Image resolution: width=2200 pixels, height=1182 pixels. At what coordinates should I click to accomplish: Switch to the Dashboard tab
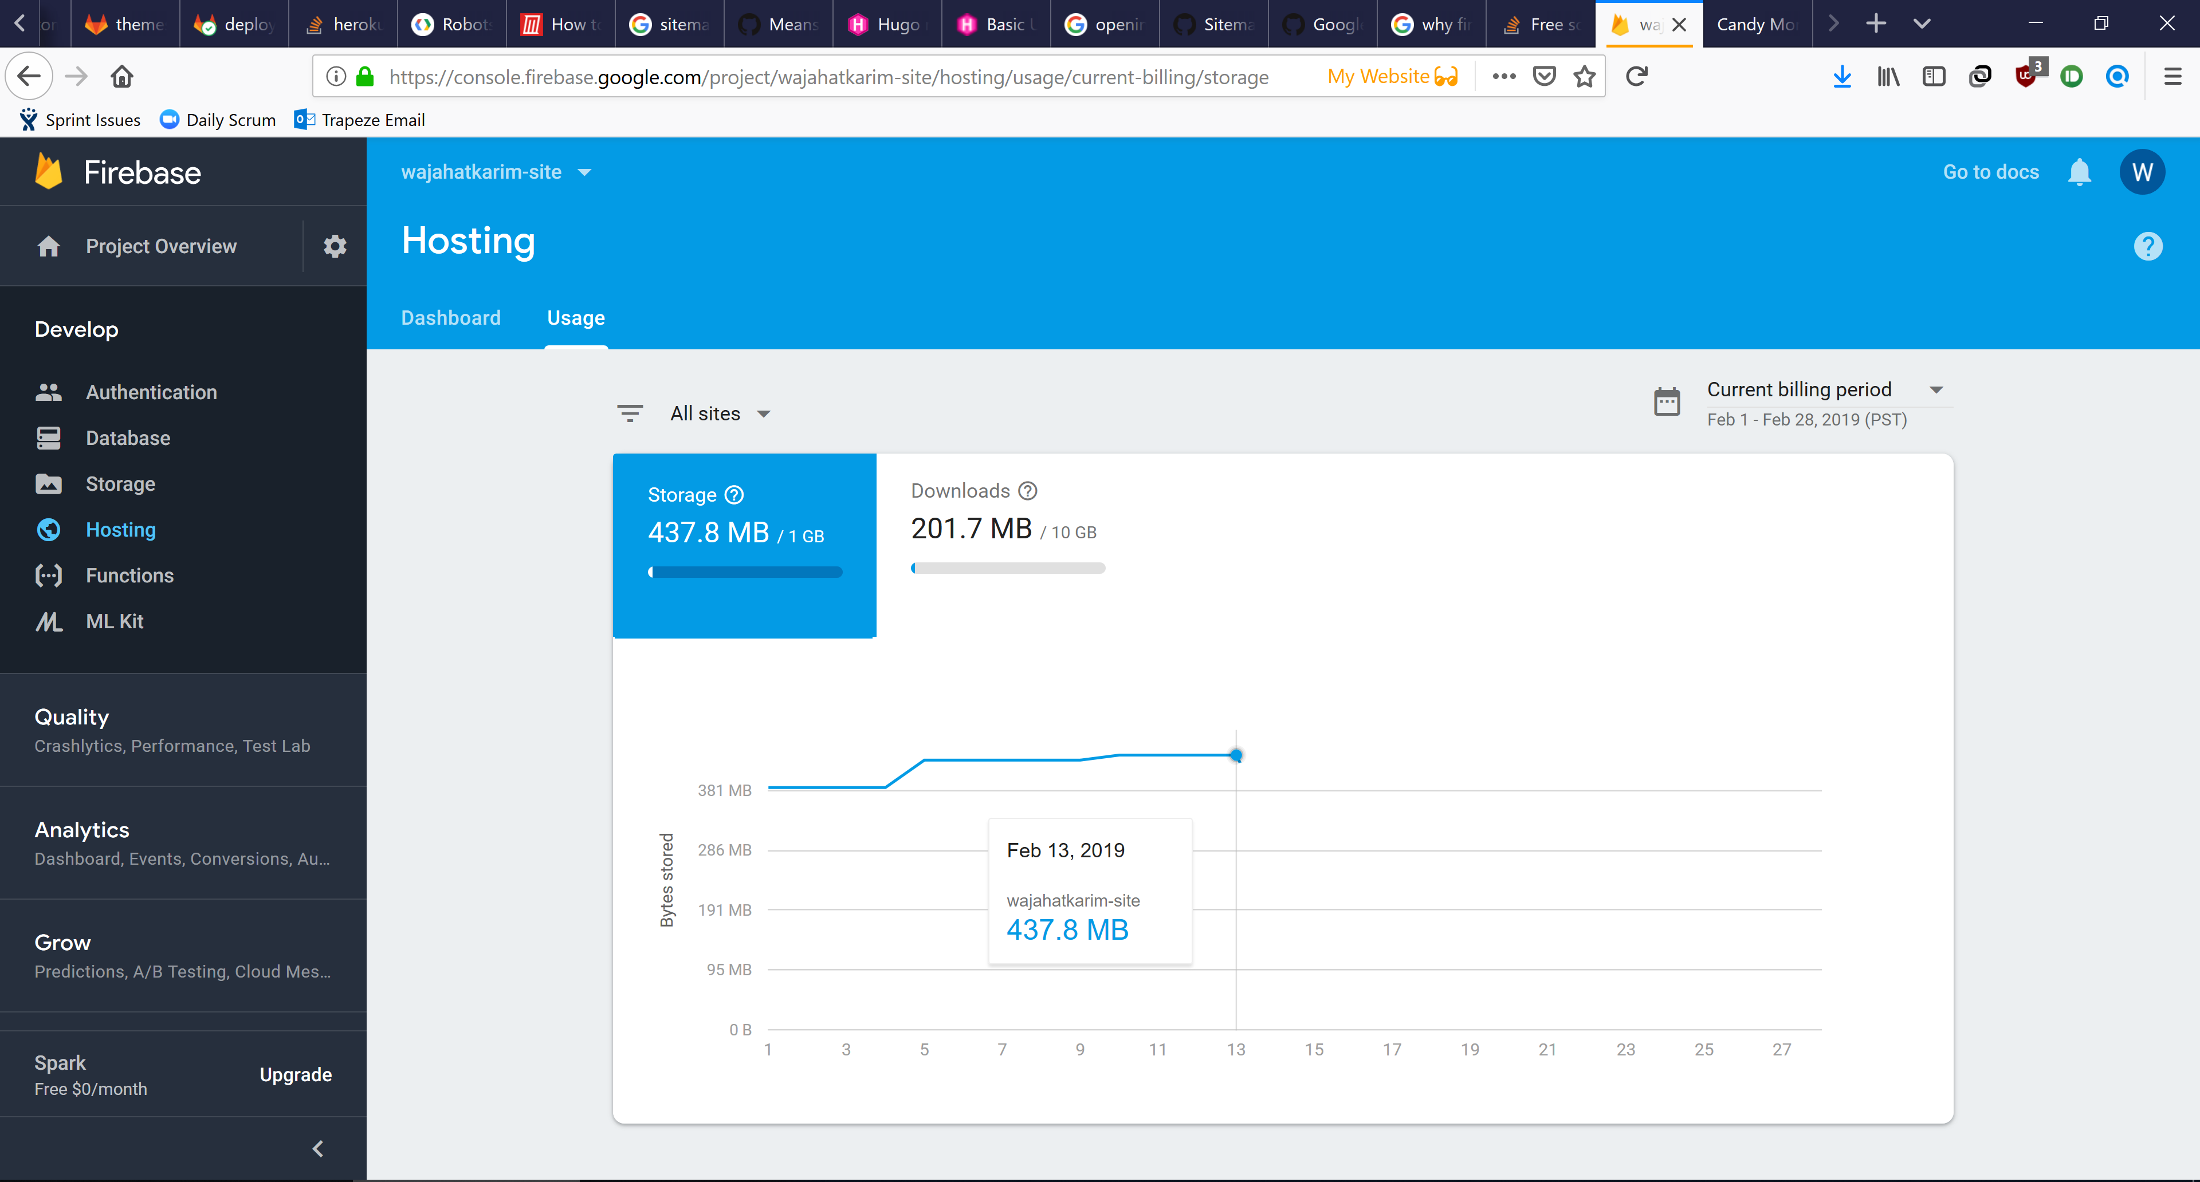(451, 318)
